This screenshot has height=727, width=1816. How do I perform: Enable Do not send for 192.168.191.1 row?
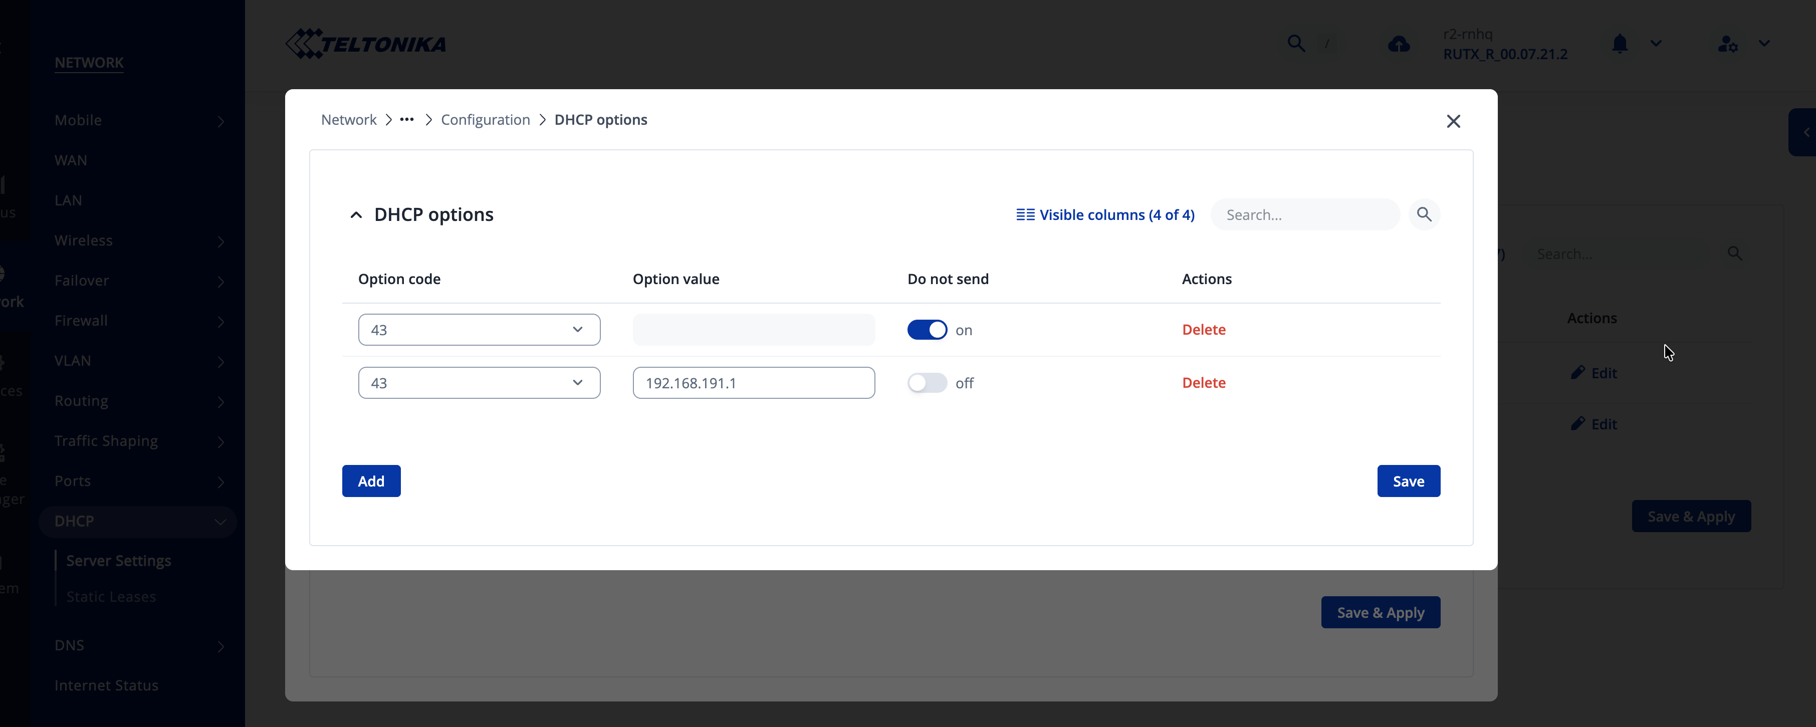[x=927, y=383]
